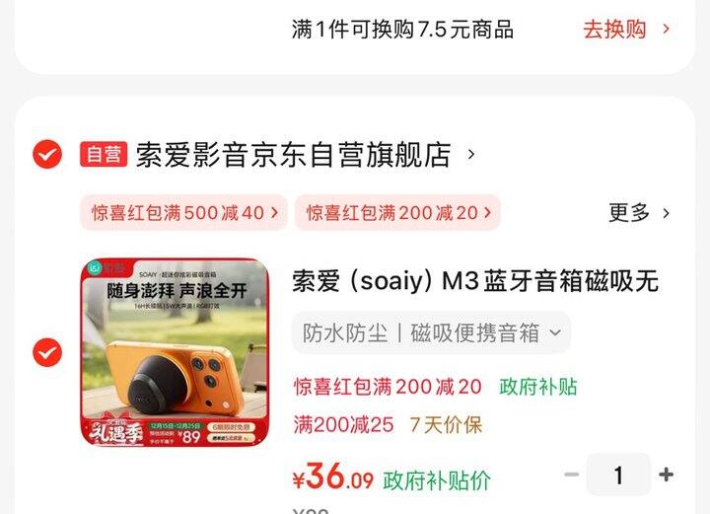This screenshot has width=710, height=514.
Task: Uncheck the M3 蓝牙音箱 product checkbox
Action: 47,352
